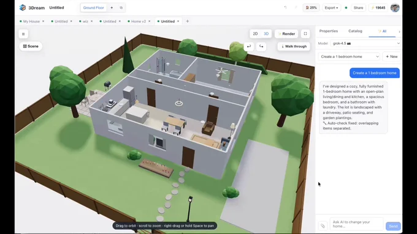Switch to the Home v2 tab
This screenshot has height=234, width=417.
tap(138, 21)
